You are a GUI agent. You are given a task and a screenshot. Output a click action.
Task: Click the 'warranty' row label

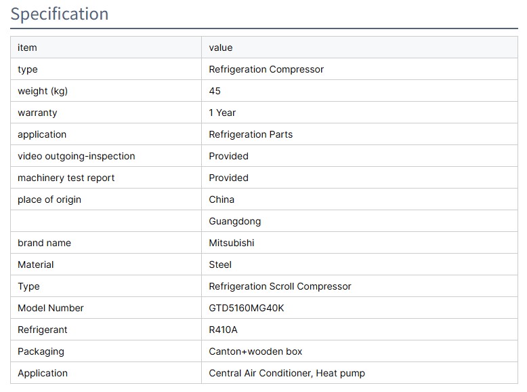coord(37,113)
